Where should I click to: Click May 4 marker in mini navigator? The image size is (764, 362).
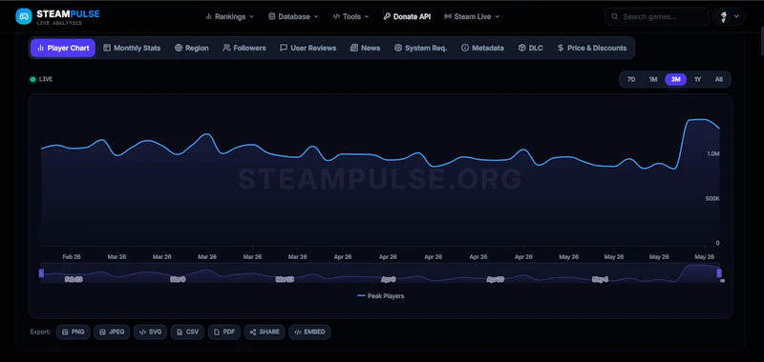pos(600,279)
